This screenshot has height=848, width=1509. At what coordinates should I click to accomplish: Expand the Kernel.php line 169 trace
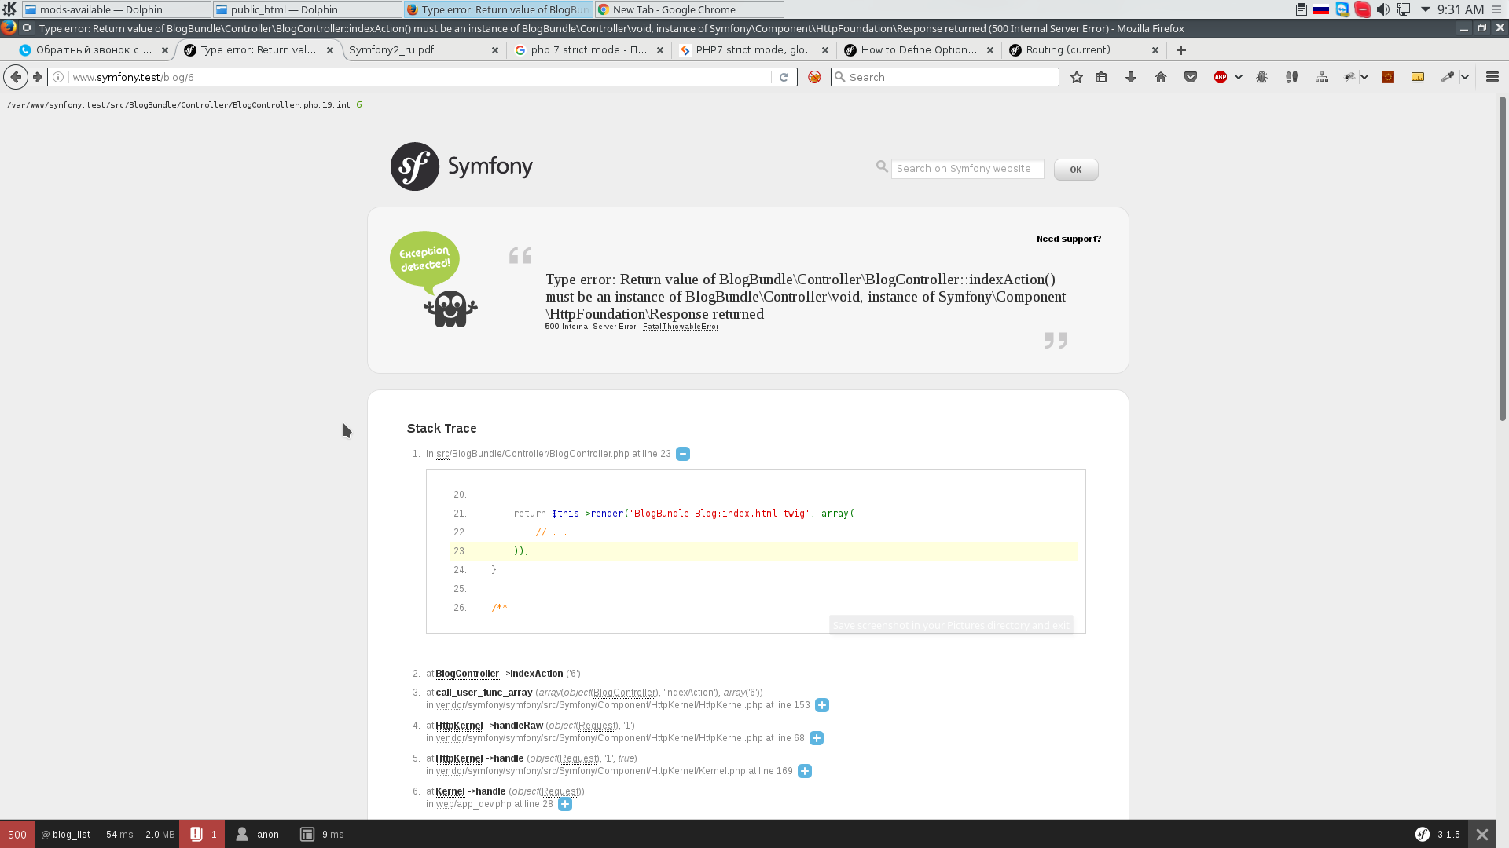click(x=805, y=771)
